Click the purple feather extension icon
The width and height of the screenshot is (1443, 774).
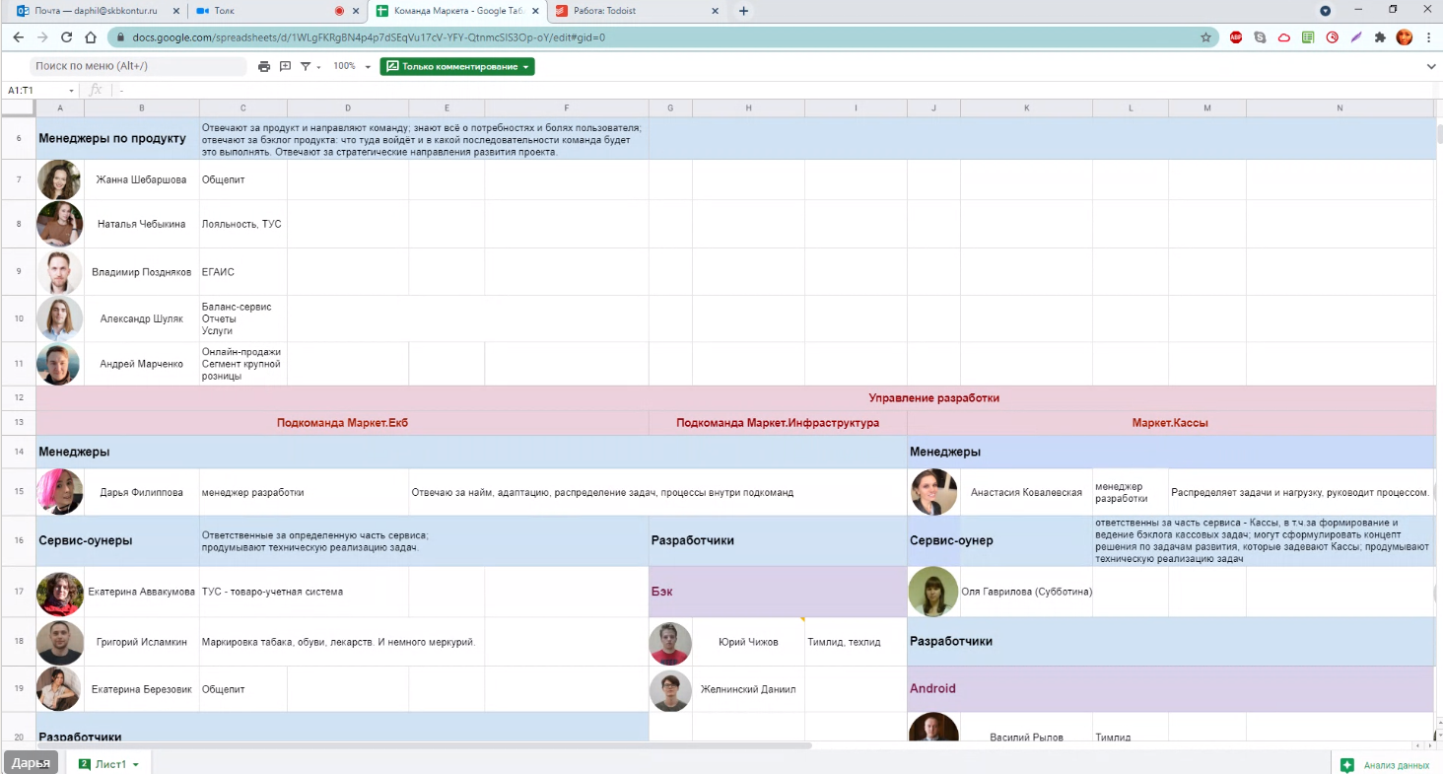click(x=1356, y=37)
